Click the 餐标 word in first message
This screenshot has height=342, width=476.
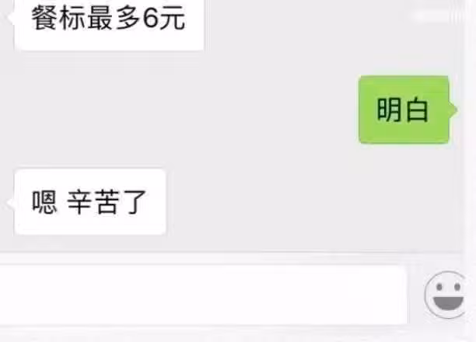tap(58, 18)
